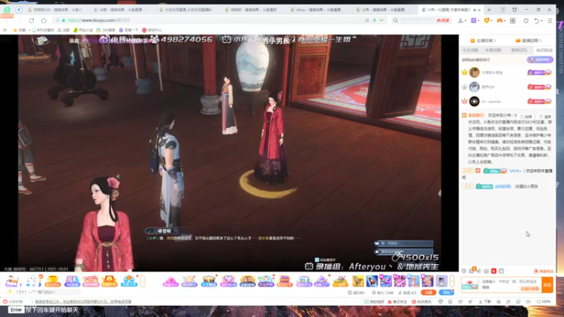Image resolution: width=564 pixels, height=317 pixels.
Task: Open the apps grid extension icon
Action: coord(513,21)
